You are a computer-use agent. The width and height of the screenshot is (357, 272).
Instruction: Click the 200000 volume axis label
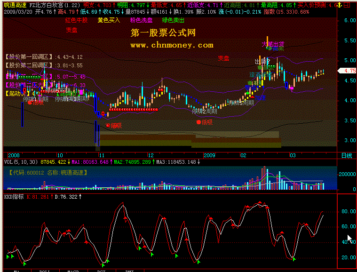tap(347, 174)
